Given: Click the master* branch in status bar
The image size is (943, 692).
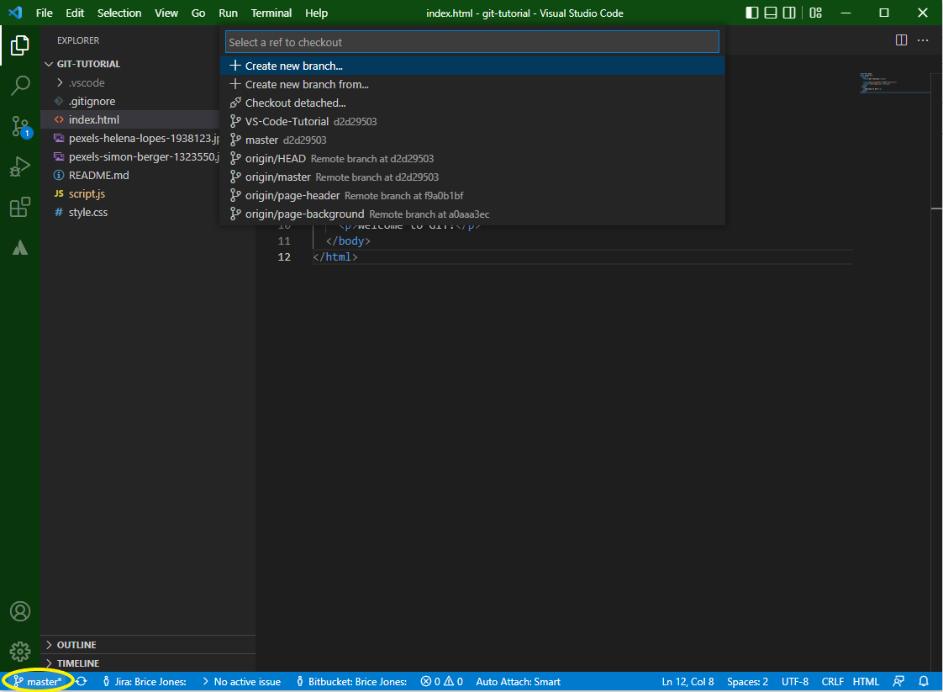Looking at the screenshot, I should click(x=39, y=681).
